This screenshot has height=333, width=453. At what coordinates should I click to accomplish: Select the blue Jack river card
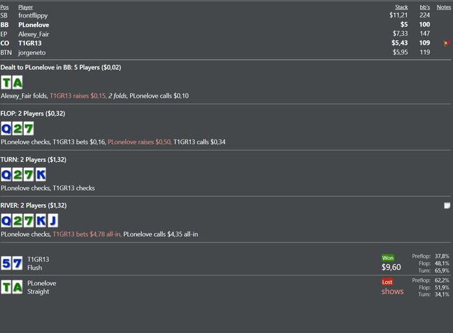pos(53,220)
